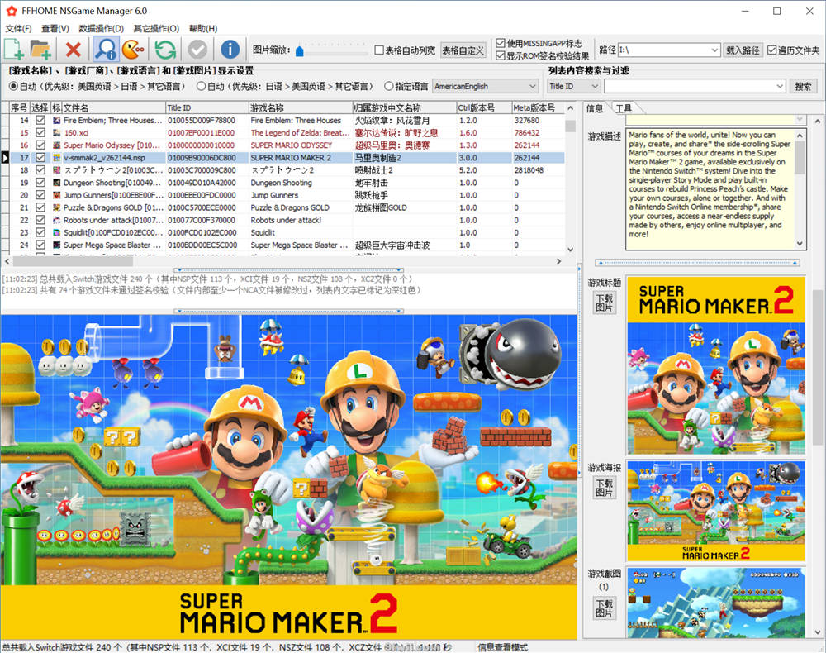Collapse the splitter above the game image
This screenshot has width=826, height=653.
(289, 311)
